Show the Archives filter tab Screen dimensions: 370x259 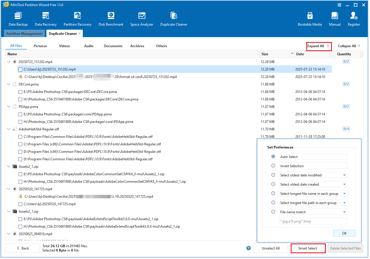coord(137,46)
